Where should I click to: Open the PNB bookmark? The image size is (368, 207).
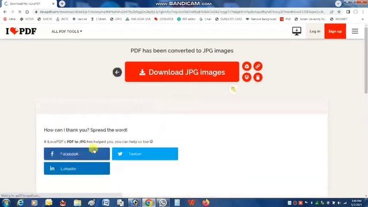click(x=285, y=19)
